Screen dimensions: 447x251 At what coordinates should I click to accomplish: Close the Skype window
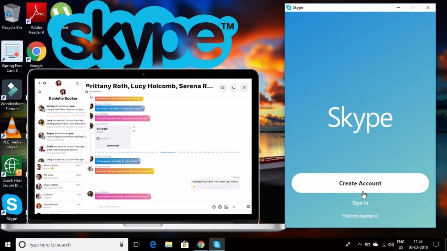coord(428,7)
